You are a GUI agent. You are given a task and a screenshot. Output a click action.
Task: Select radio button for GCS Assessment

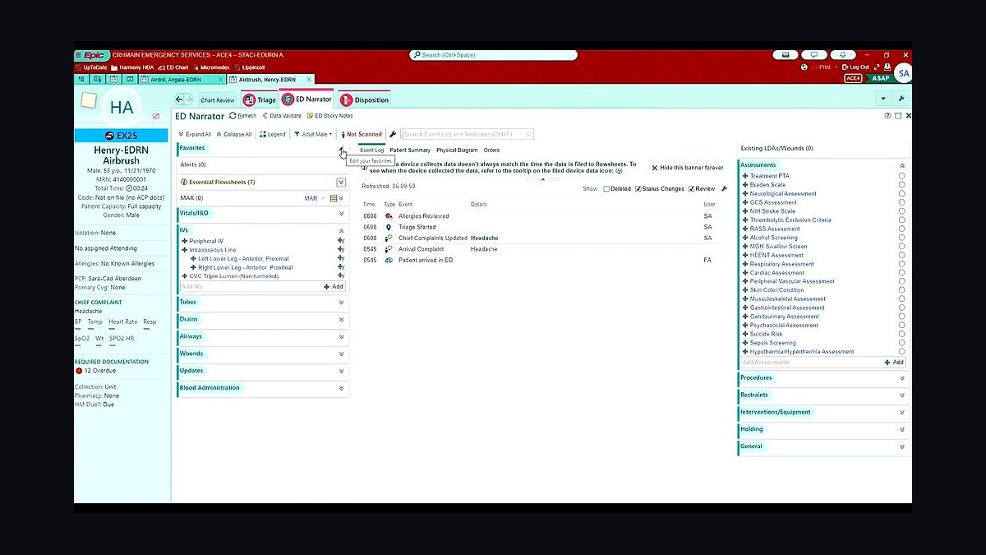pyautogui.click(x=902, y=202)
